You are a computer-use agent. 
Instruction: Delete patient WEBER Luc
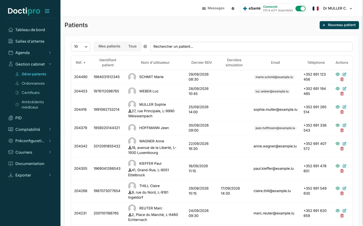click(x=342, y=94)
